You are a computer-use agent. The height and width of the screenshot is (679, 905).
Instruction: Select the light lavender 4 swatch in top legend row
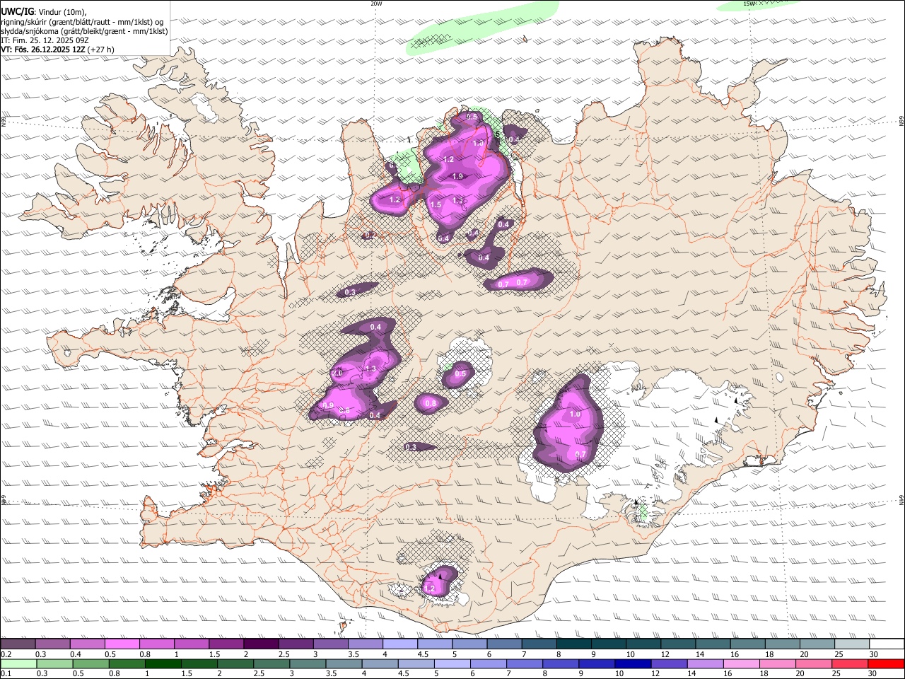click(x=399, y=644)
